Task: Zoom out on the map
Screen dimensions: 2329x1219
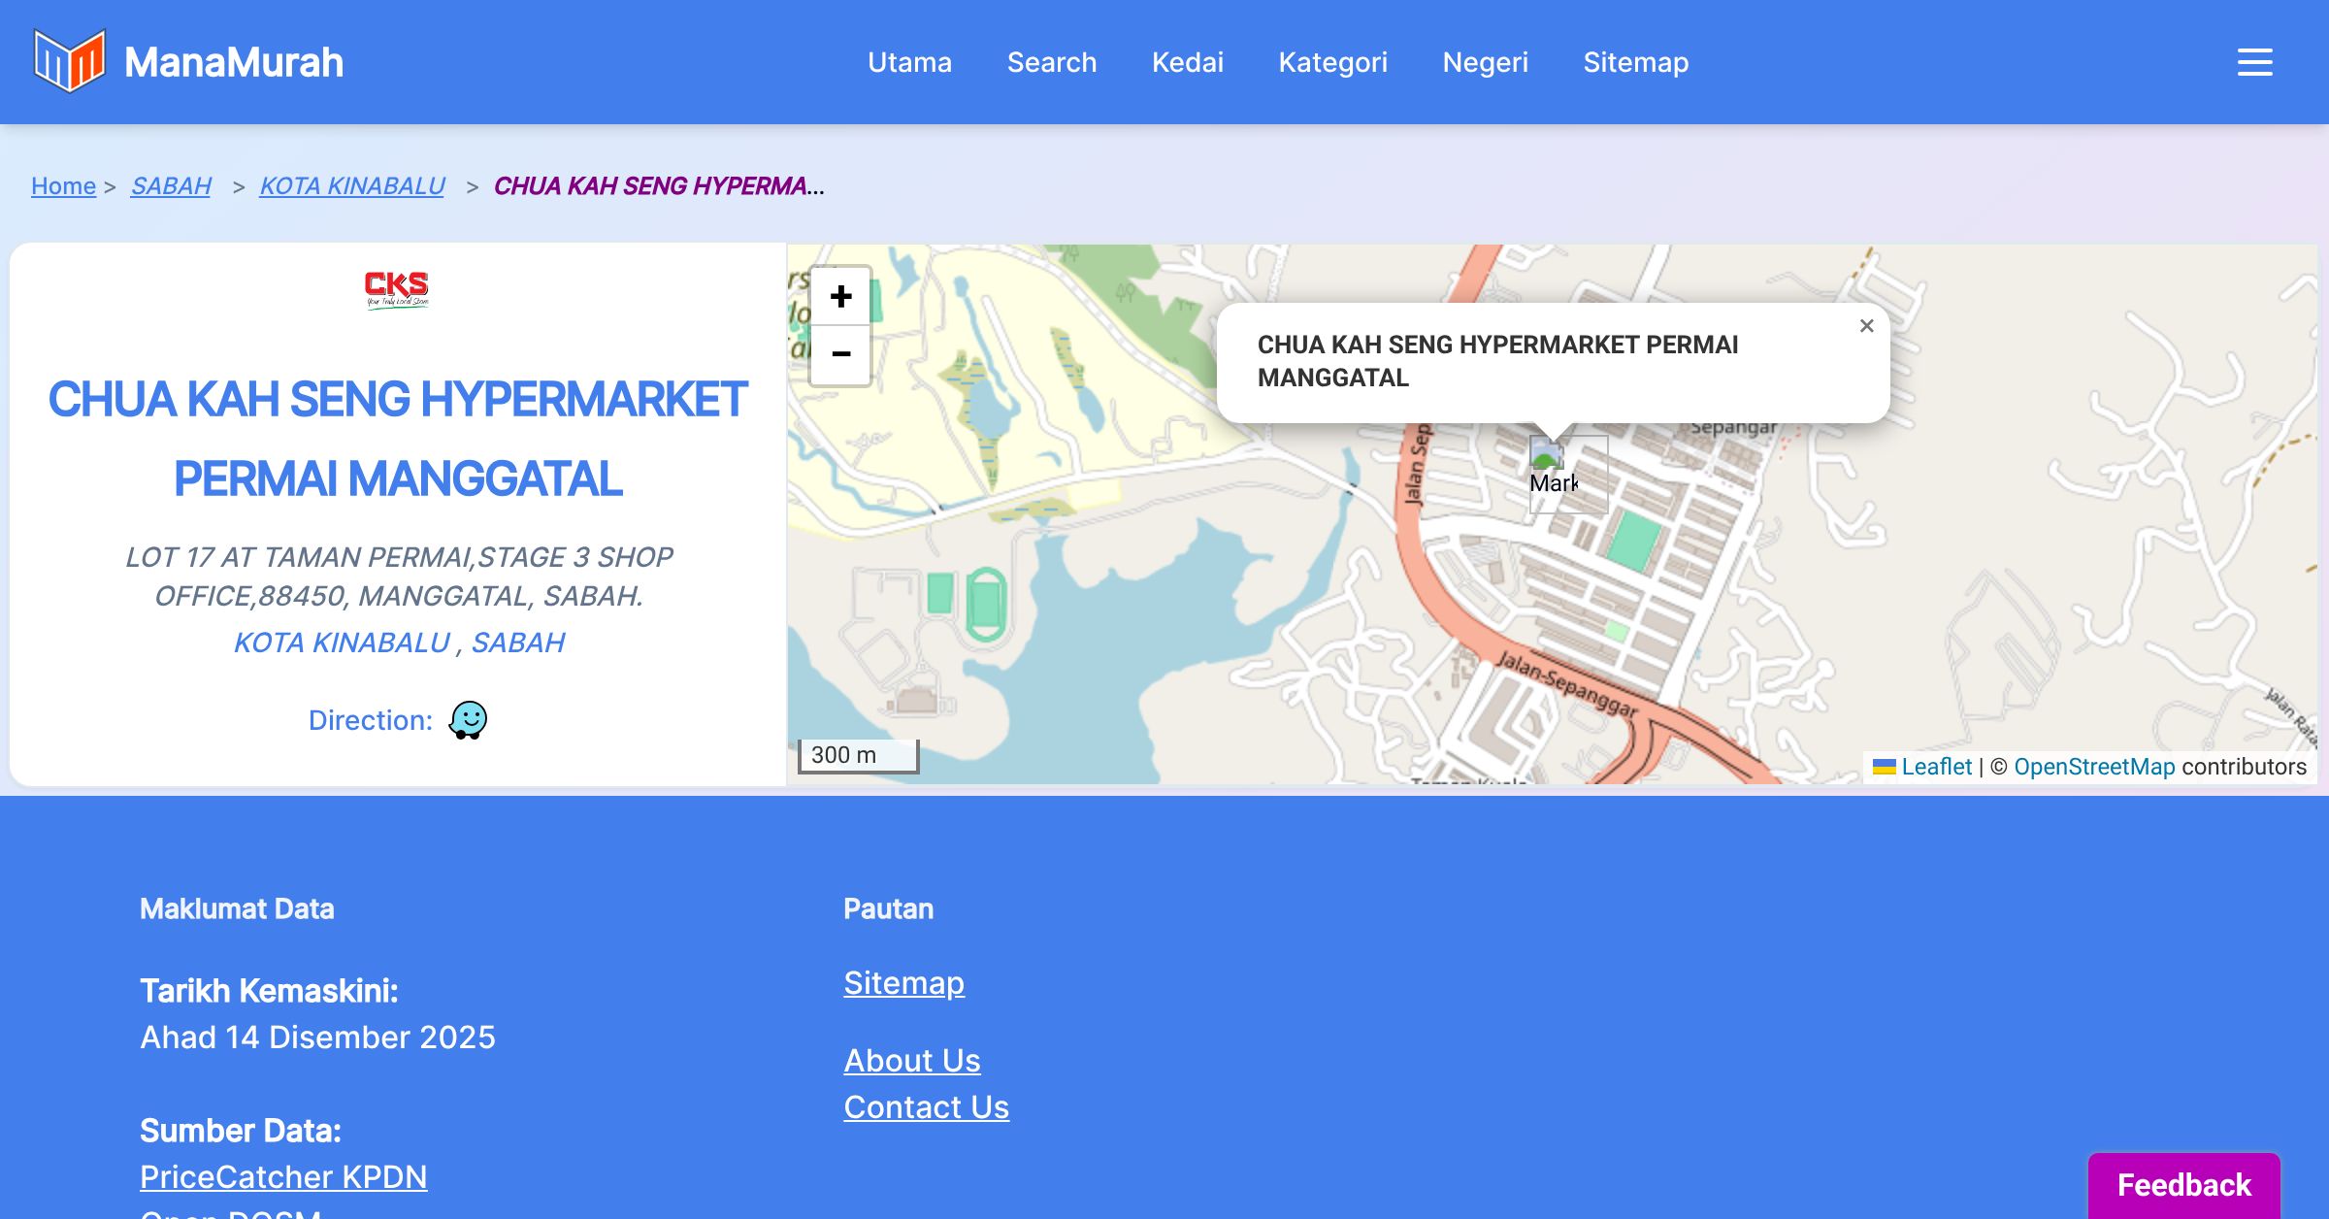Action: click(840, 354)
